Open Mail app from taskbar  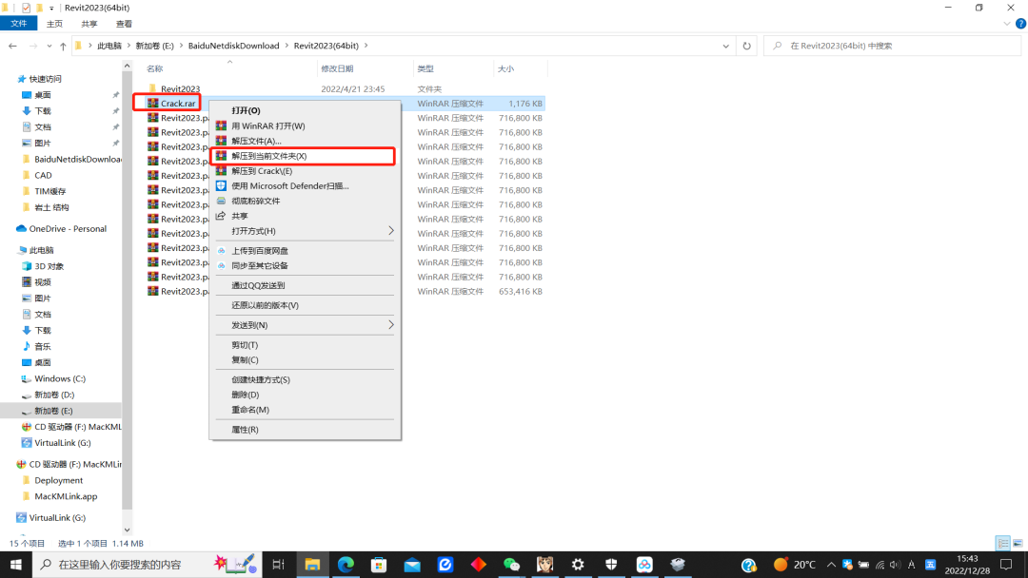pyautogui.click(x=412, y=565)
